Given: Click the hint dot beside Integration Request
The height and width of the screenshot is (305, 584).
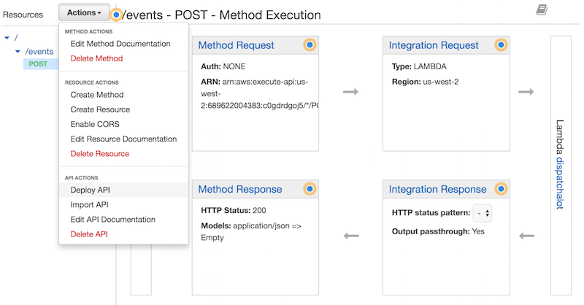Looking at the screenshot, I should (501, 45).
